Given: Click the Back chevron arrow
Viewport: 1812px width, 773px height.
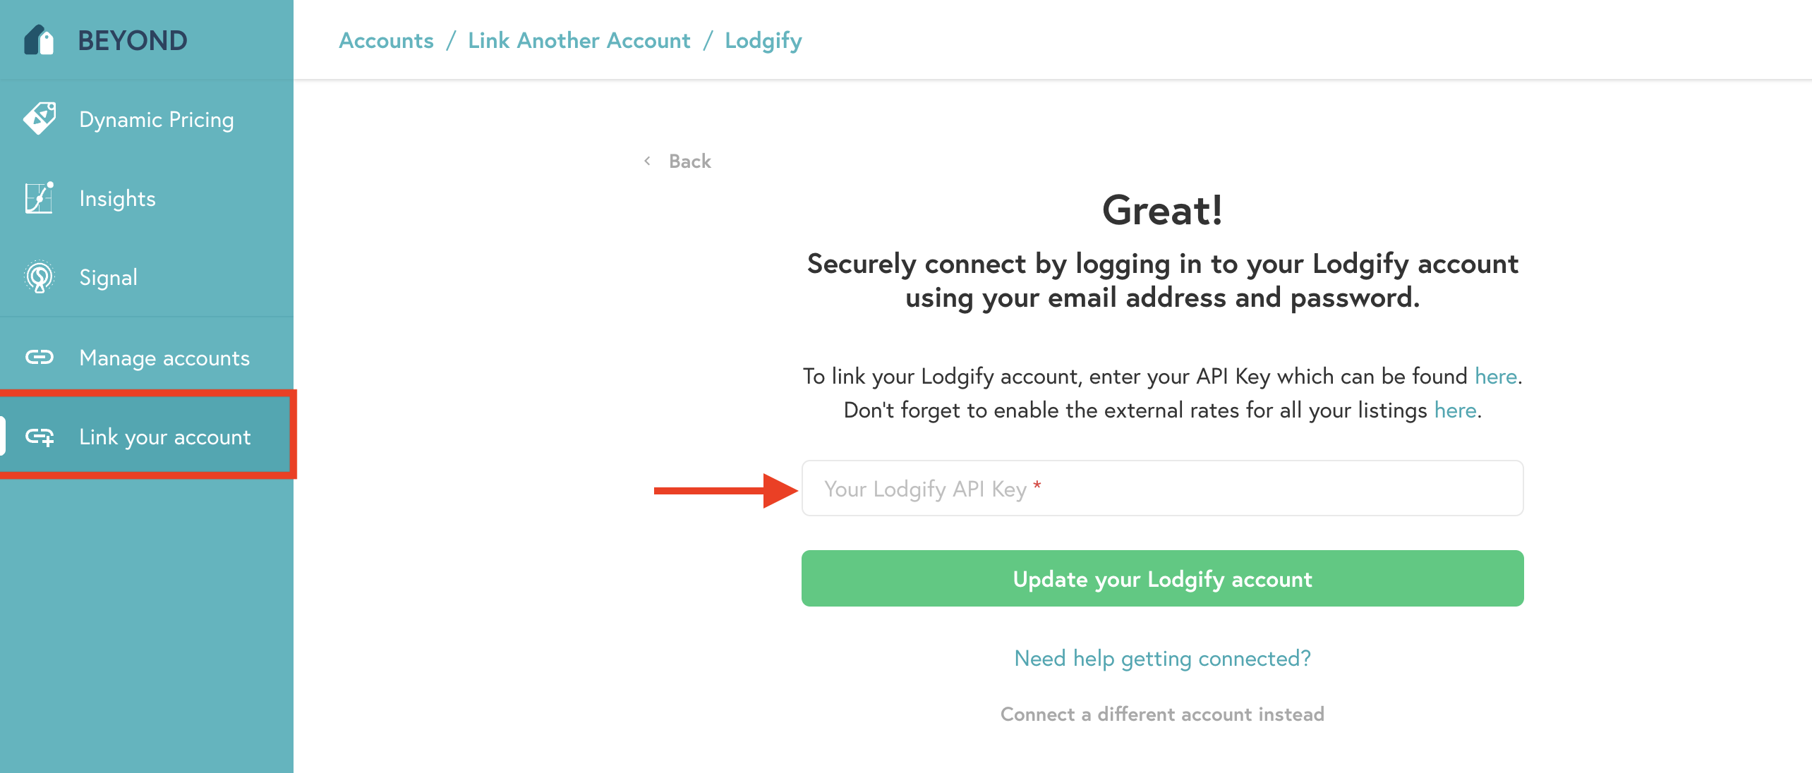Looking at the screenshot, I should coord(647,162).
